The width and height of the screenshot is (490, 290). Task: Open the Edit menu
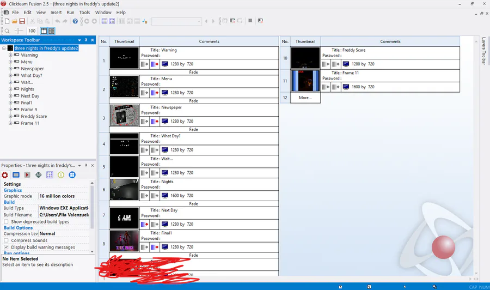(28, 13)
